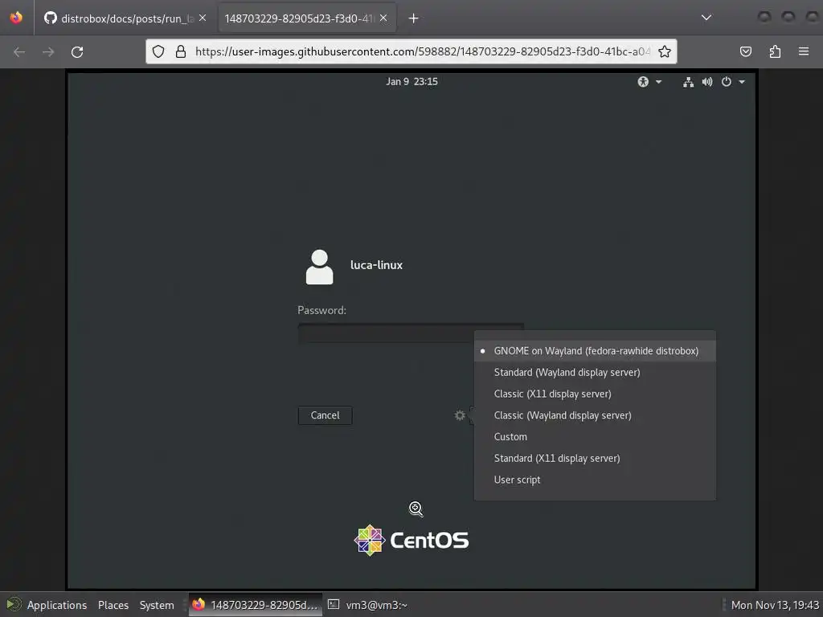Open a new tab with the plus button

(x=414, y=18)
